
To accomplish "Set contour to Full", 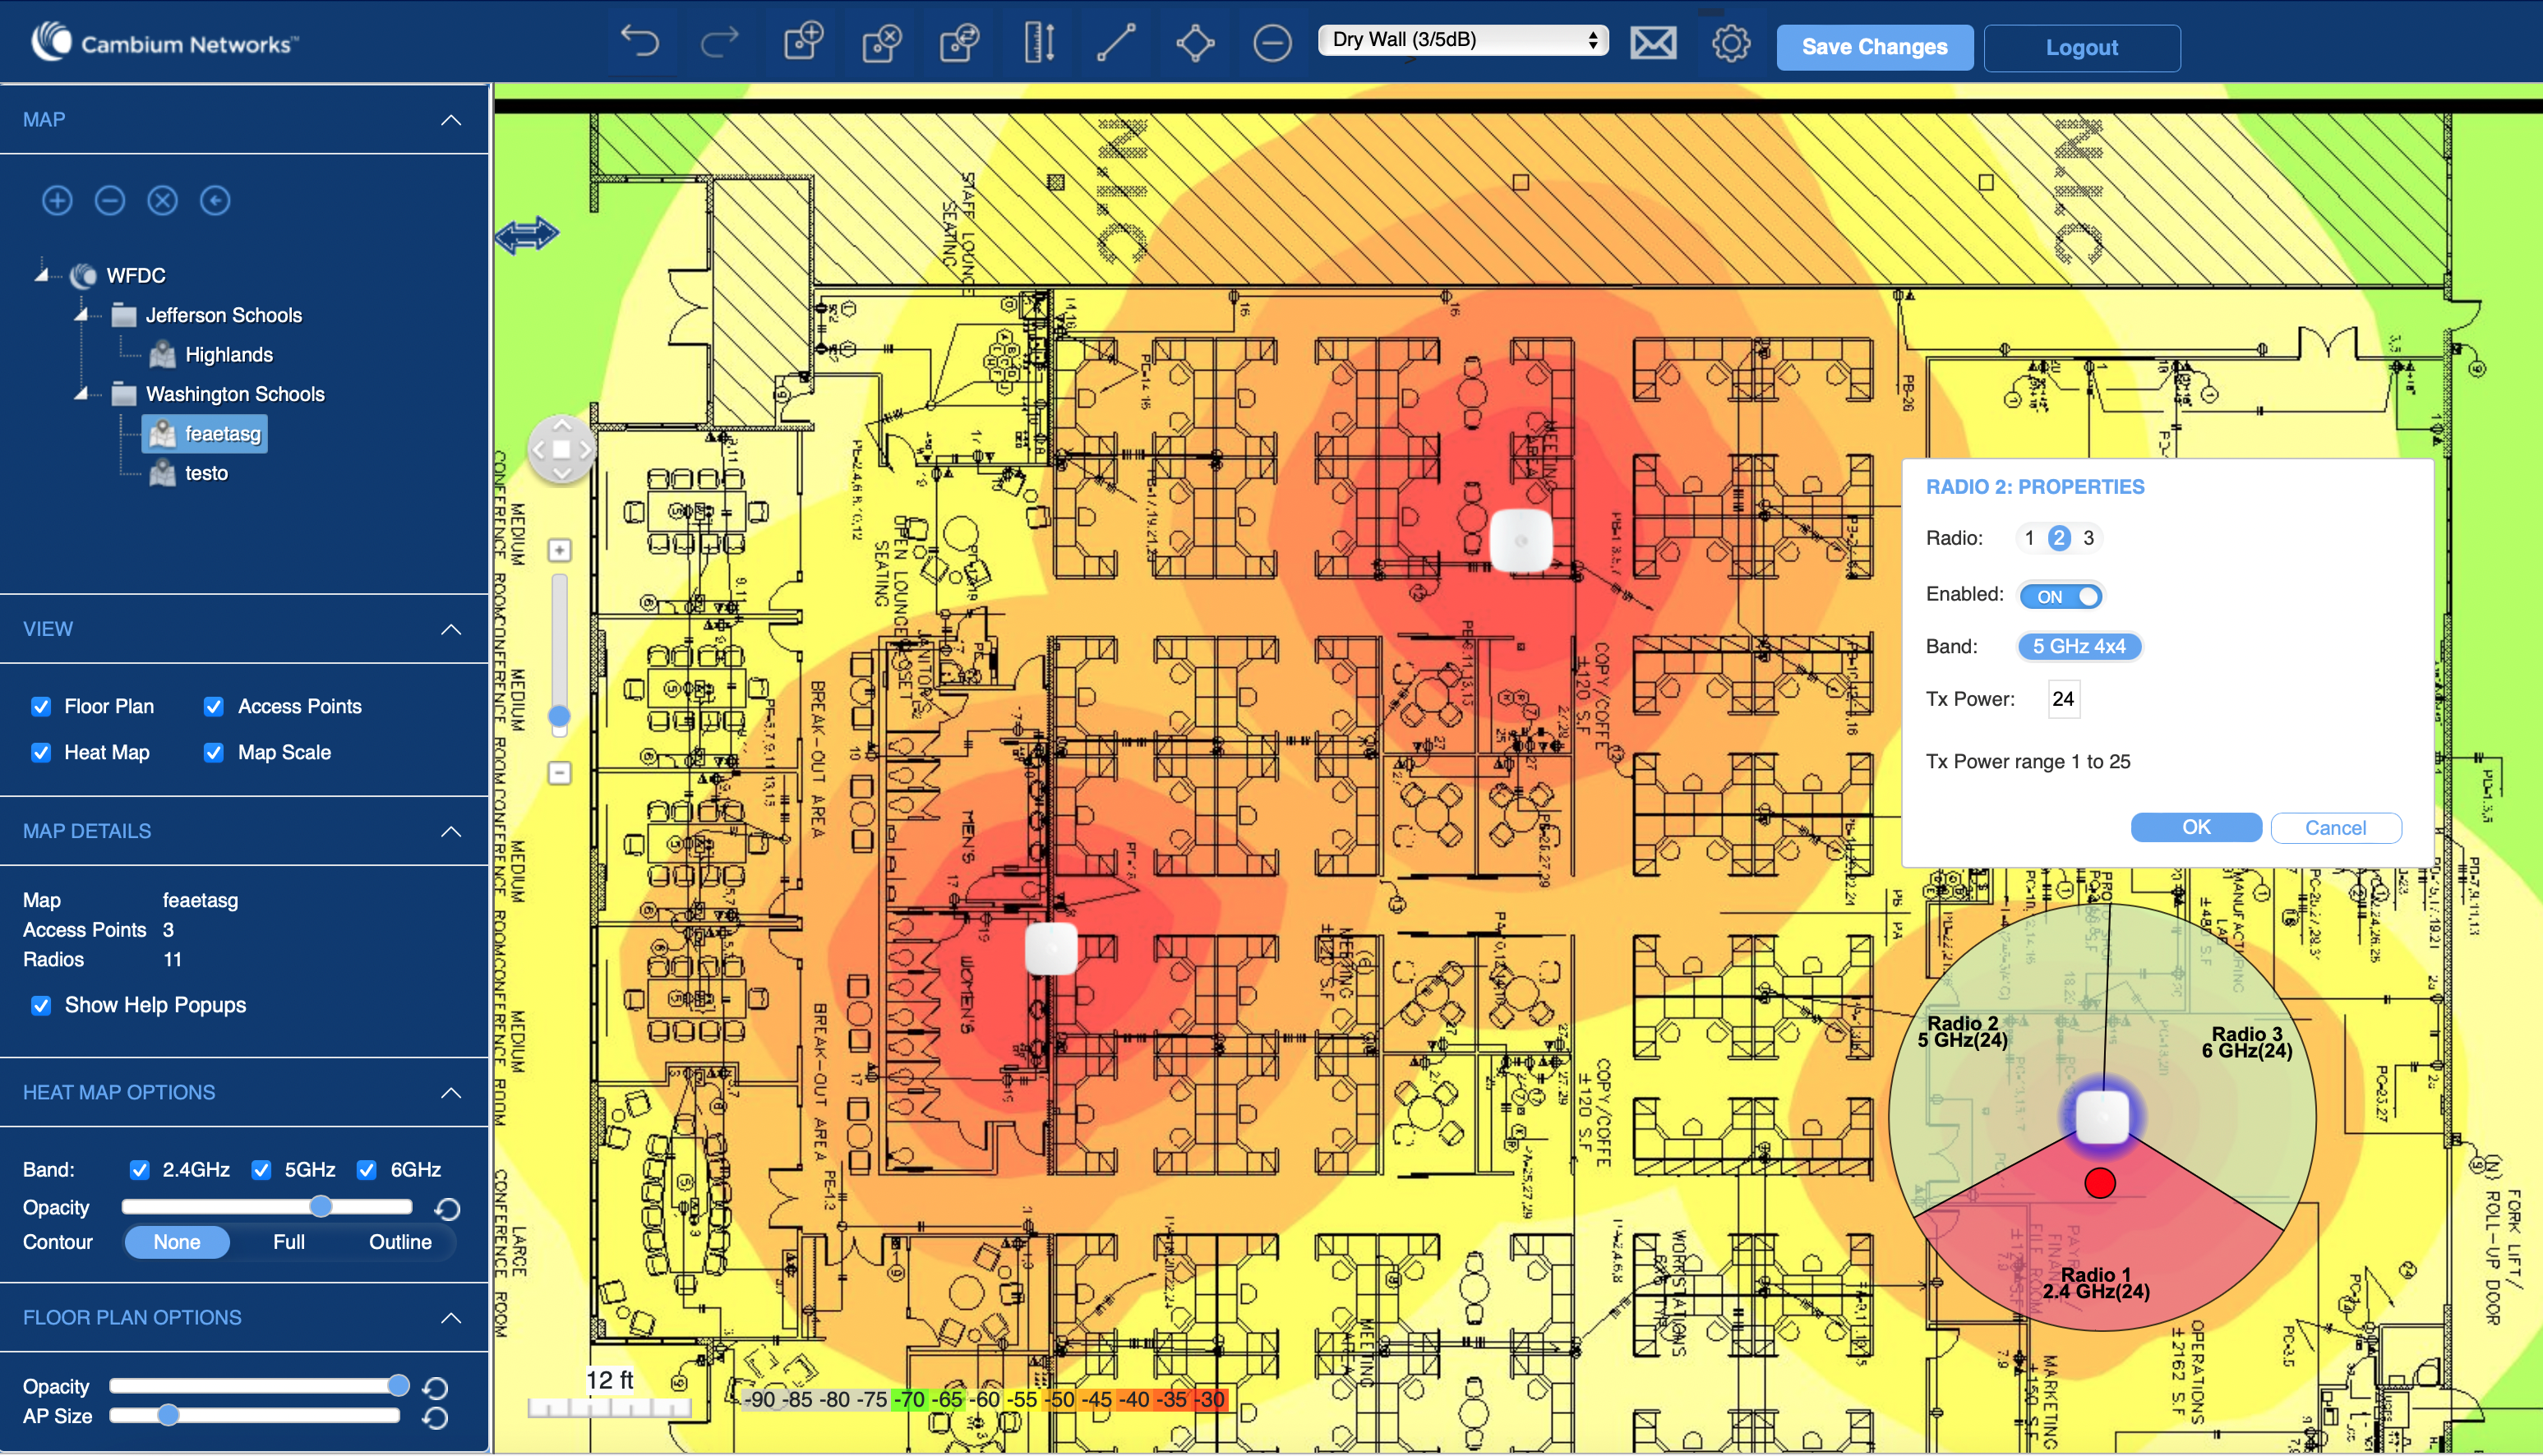I will 289,1242.
